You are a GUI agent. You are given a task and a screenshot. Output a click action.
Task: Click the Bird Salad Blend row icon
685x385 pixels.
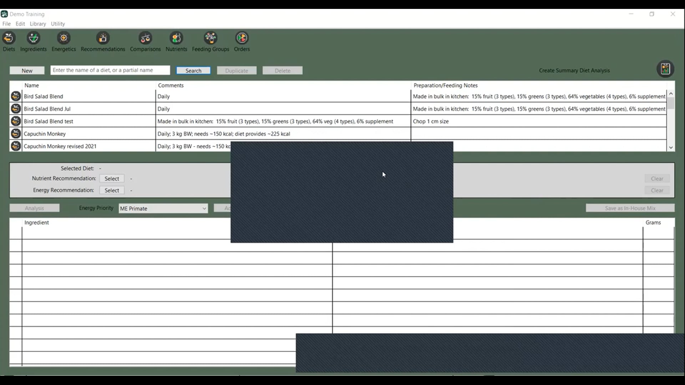[15, 96]
